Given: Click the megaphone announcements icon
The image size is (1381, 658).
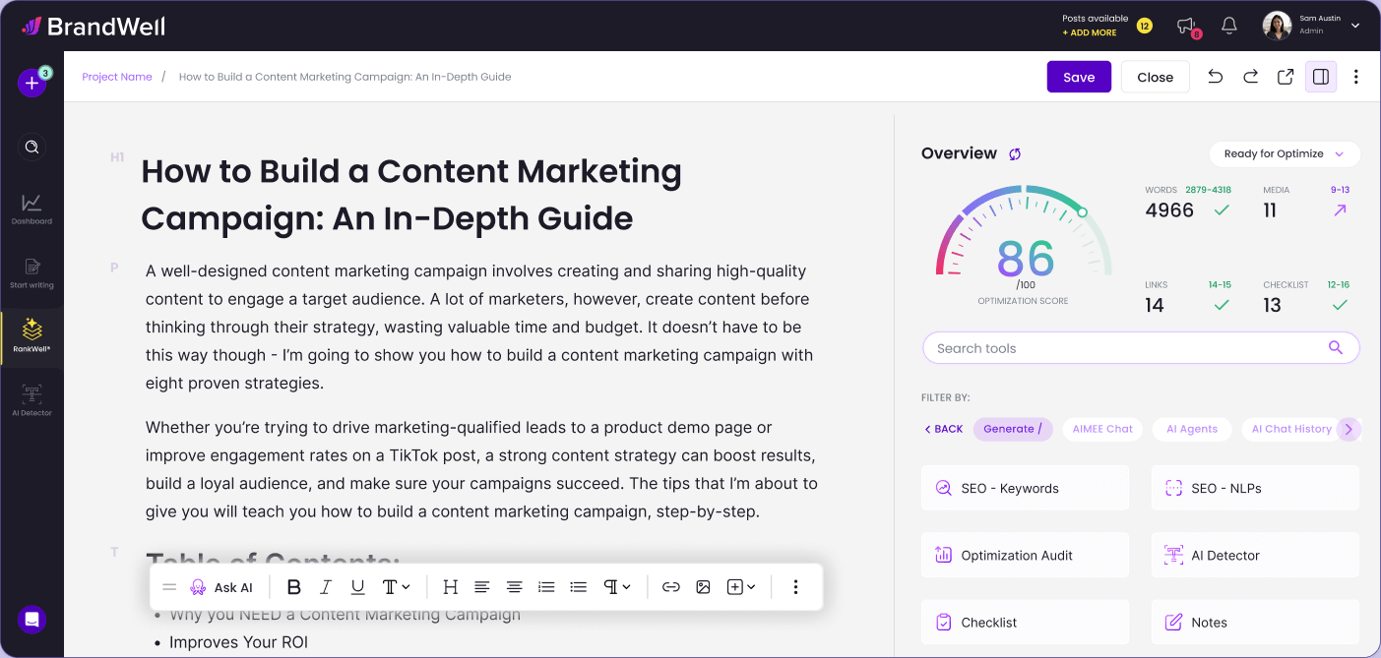Looking at the screenshot, I should [x=1187, y=27].
